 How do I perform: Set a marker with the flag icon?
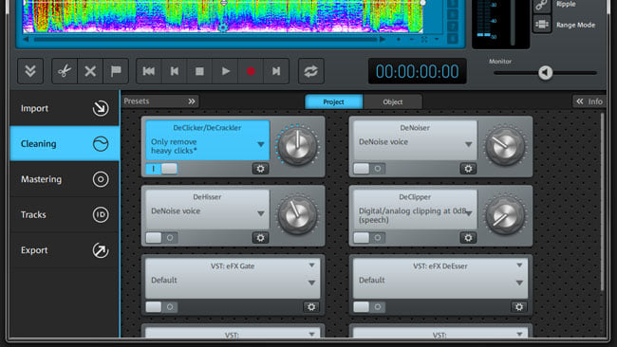point(116,71)
